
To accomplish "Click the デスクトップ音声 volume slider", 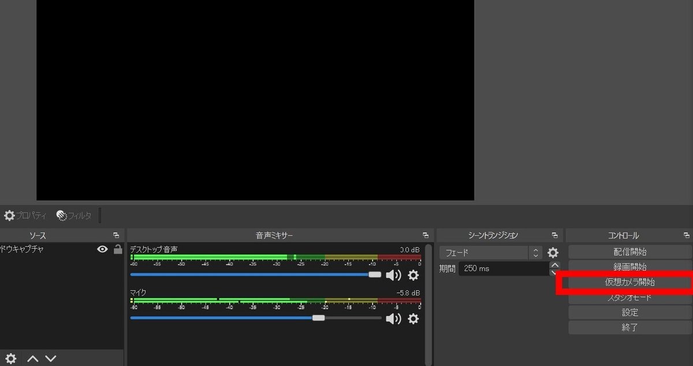I will click(256, 275).
